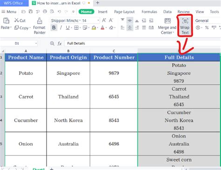The image size is (221, 170).
Task: Go to the WPS Office home tab
Action: click(x=14, y=3)
